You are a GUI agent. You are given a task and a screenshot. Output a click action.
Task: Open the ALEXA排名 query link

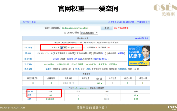tap(49, 64)
